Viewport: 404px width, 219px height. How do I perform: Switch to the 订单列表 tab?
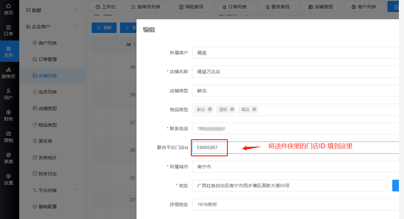click(235, 7)
